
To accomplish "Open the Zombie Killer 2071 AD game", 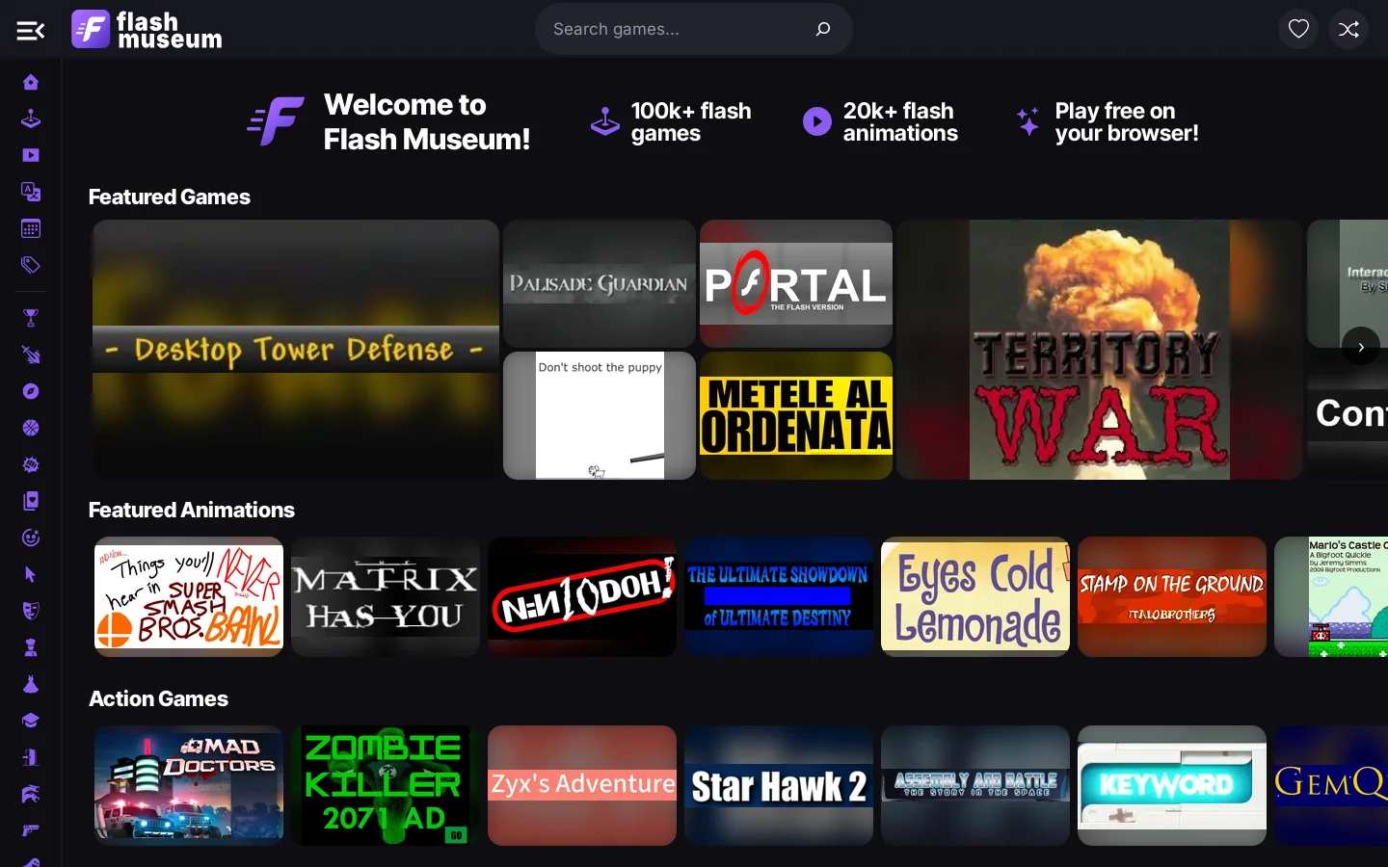I will 386,785.
